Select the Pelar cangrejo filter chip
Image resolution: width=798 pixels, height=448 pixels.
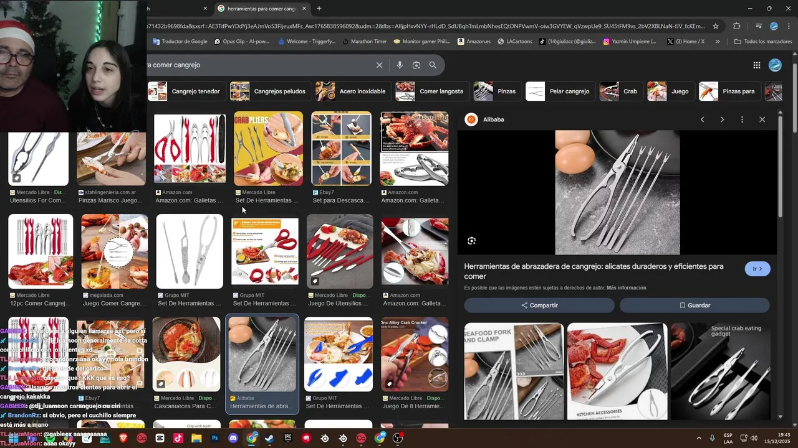pos(560,91)
